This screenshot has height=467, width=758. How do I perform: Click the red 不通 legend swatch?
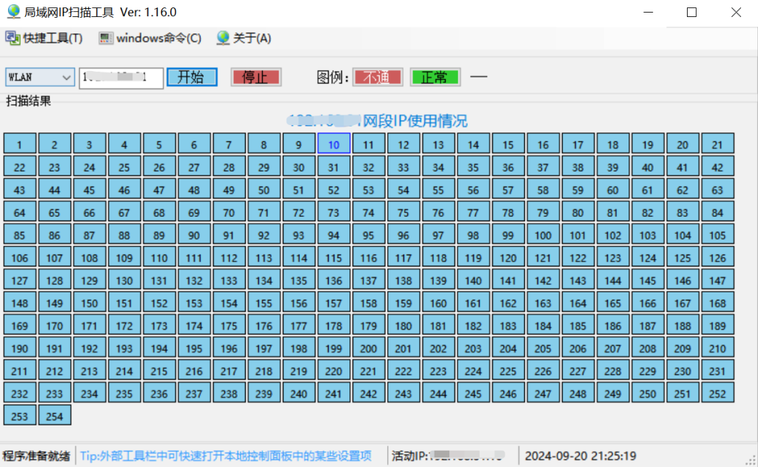click(x=378, y=78)
